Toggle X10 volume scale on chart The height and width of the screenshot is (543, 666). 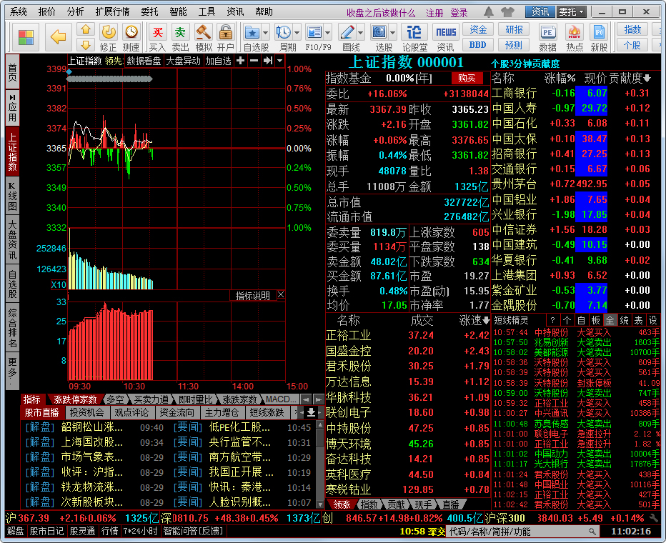coord(59,285)
